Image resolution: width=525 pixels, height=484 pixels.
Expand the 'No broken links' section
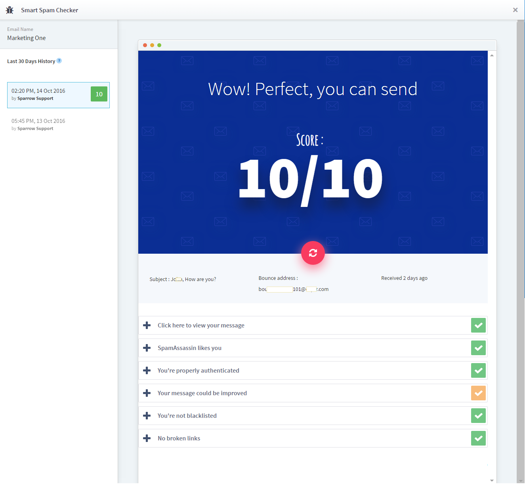[147, 438]
